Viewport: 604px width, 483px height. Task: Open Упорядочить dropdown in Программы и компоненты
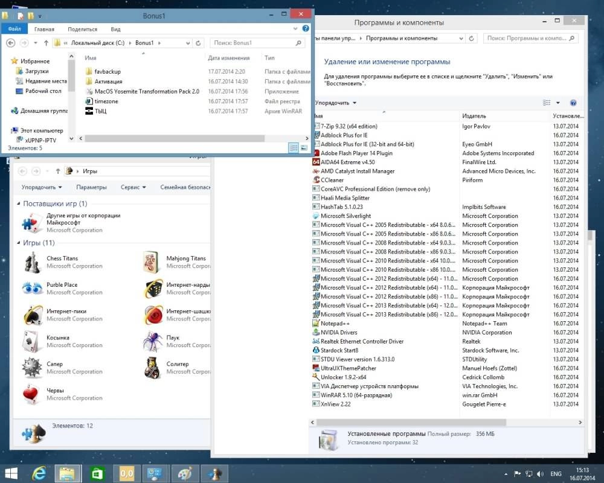[x=335, y=103]
